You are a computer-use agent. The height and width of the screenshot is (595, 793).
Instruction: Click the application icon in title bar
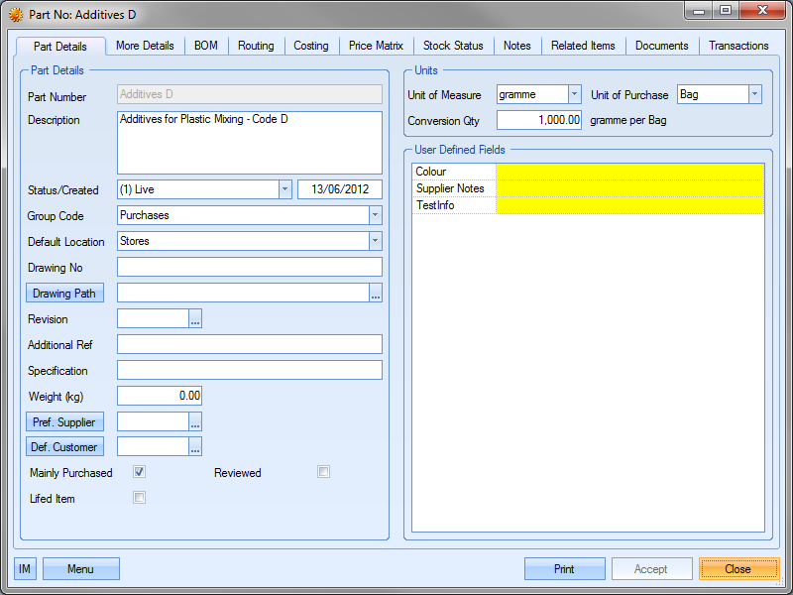pyautogui.click(x=16, y=15)
